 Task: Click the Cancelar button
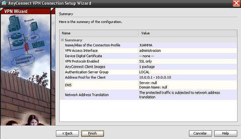coord(200,133)
